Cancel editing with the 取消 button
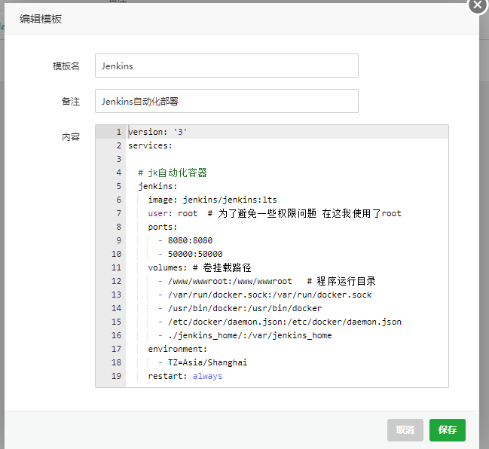The image size is (489, 449). 405,430
